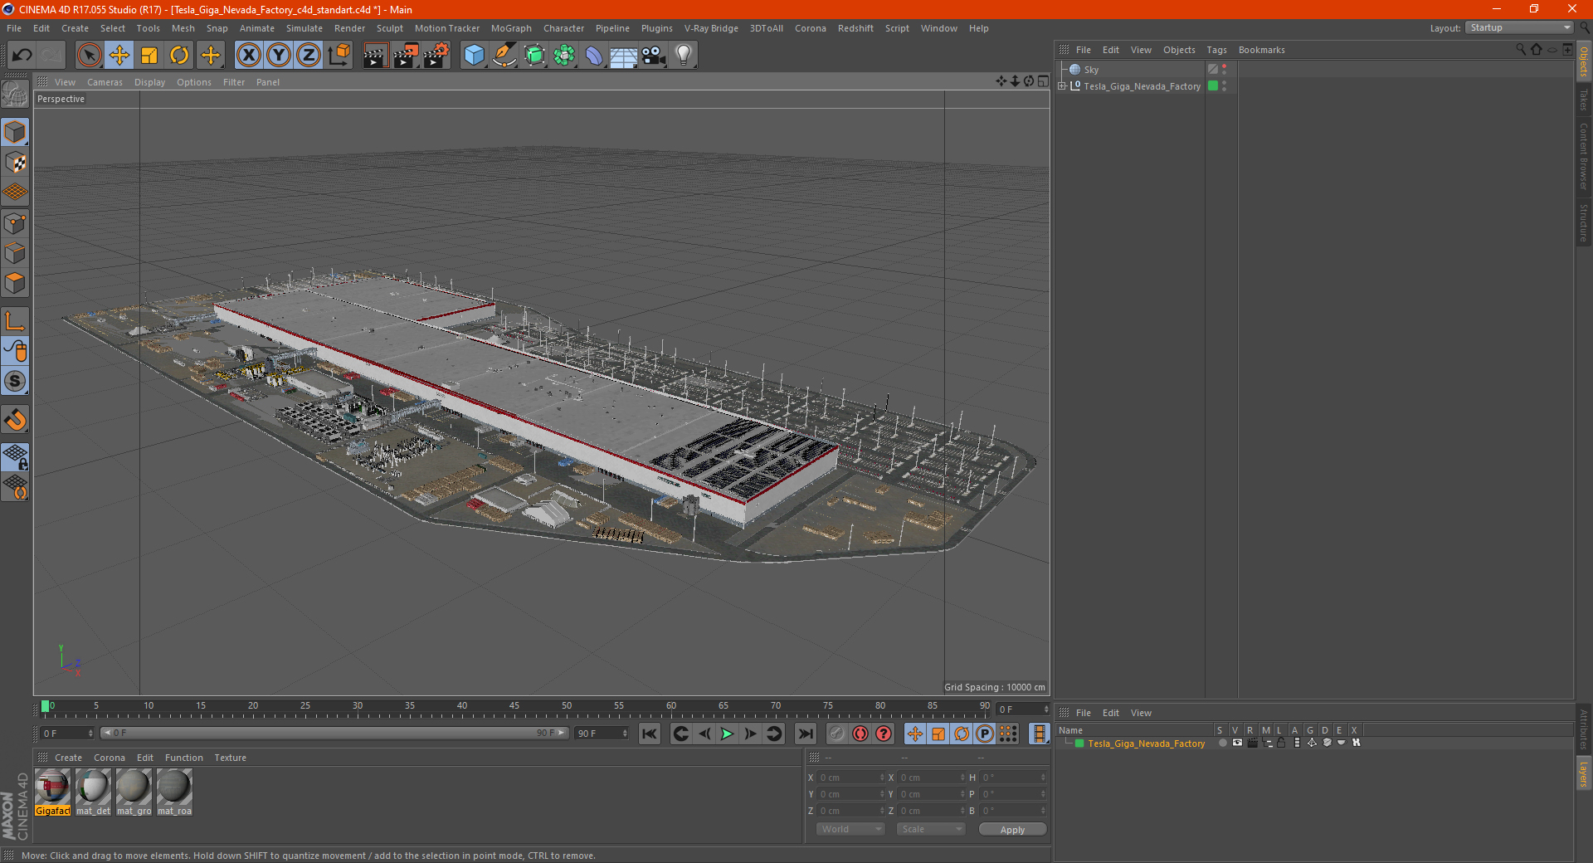This screenshot has height=863, width=1593.
Task: Select the Gigafac material thumbnail
Action: tap(52, 792)
